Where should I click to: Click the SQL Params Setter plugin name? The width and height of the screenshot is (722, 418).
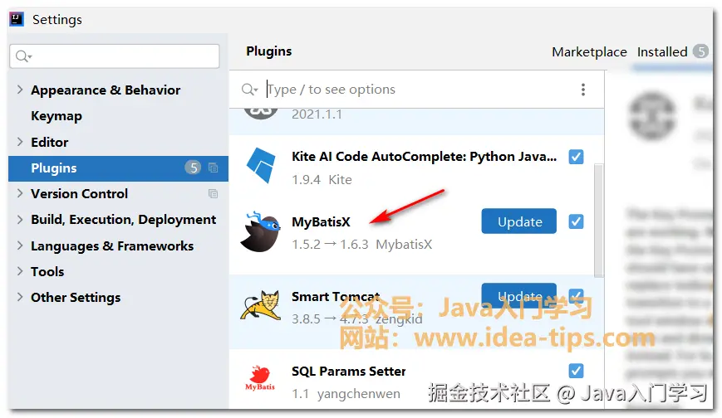point(349,371)
